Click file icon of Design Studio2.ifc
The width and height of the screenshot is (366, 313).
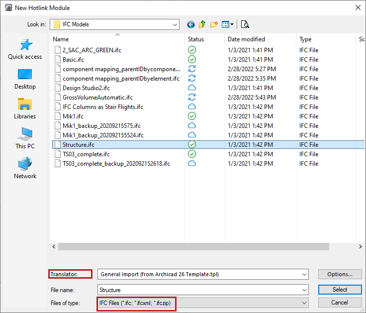click(57, 88)
